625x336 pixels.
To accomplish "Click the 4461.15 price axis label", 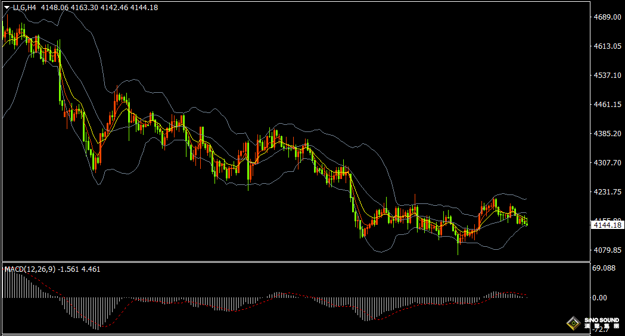I will [608, 105].
